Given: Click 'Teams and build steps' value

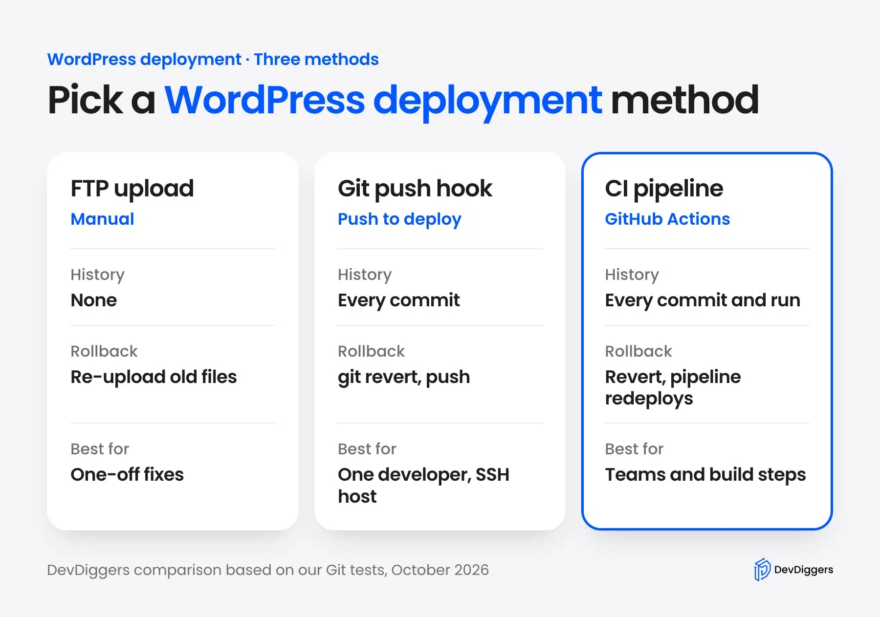Looking at the screenshot, I should (x=705, y=475).
